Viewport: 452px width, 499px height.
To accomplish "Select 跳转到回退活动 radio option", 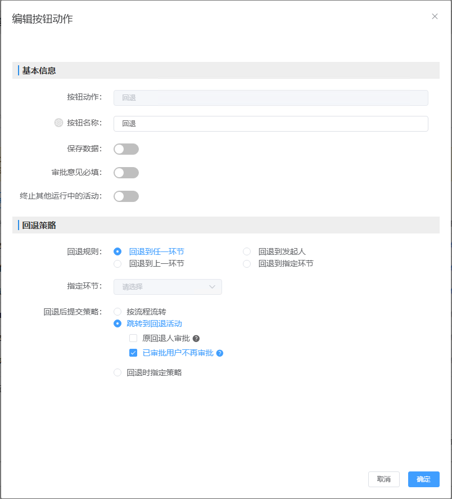I will [x=117, y=323].
